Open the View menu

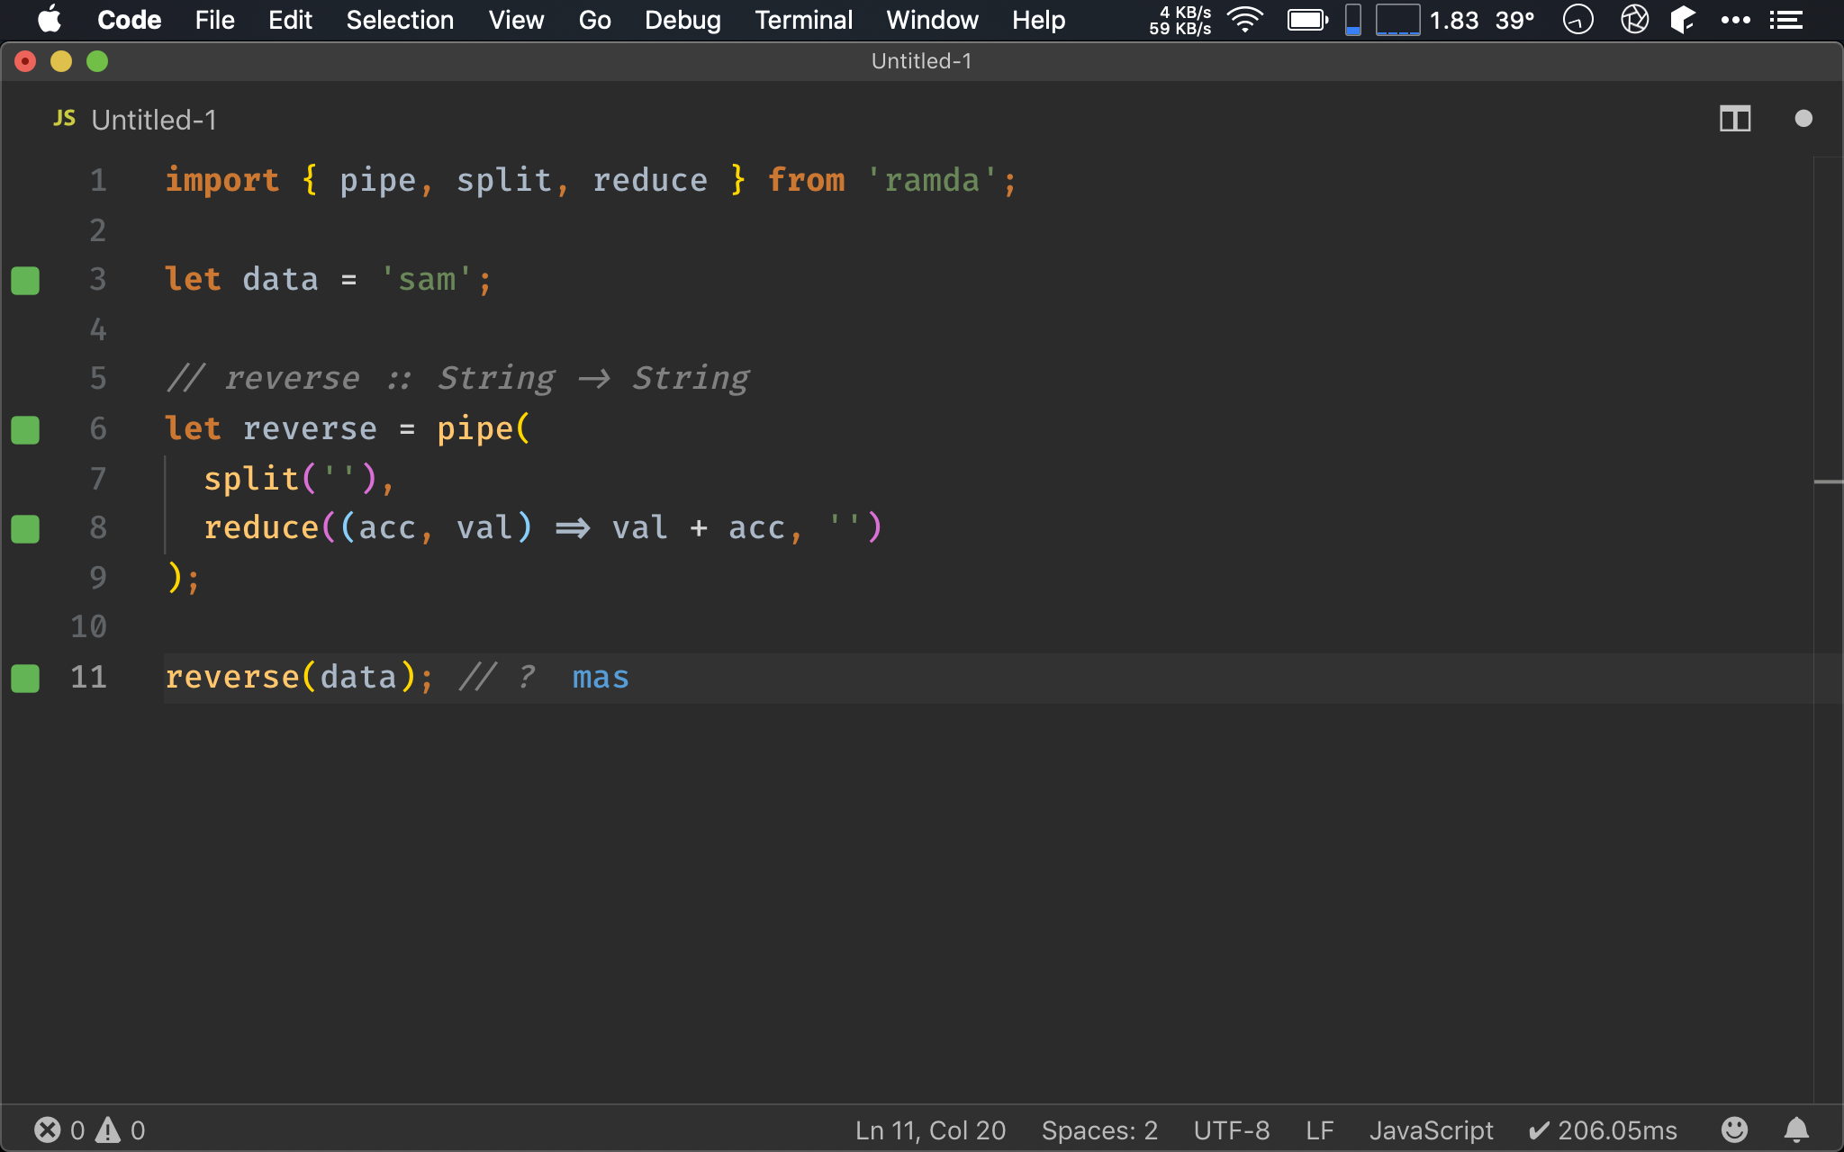pos(516,20)
